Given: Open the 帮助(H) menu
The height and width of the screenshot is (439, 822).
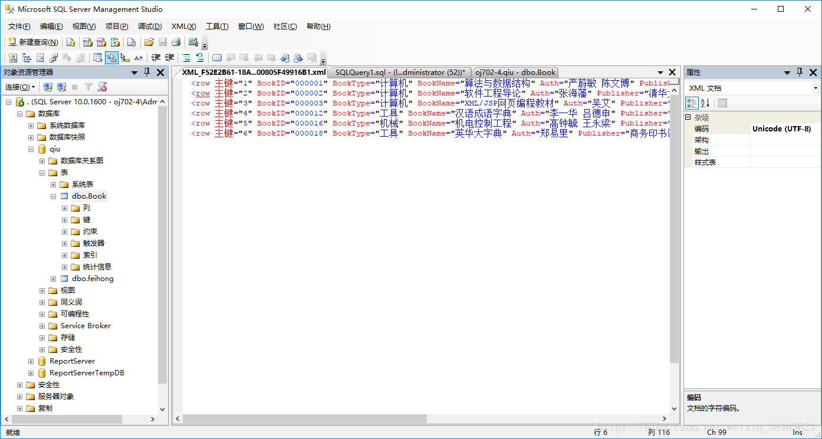Looking at the screenshot, I should (x=318, y=27).
